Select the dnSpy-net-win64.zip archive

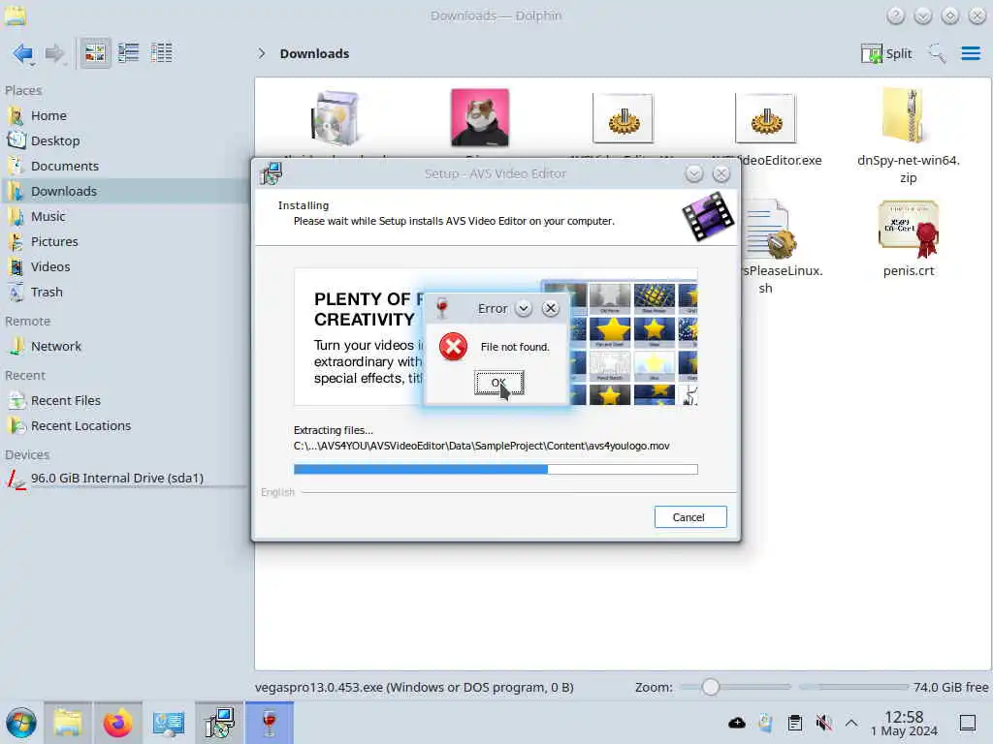click(908, 115)
